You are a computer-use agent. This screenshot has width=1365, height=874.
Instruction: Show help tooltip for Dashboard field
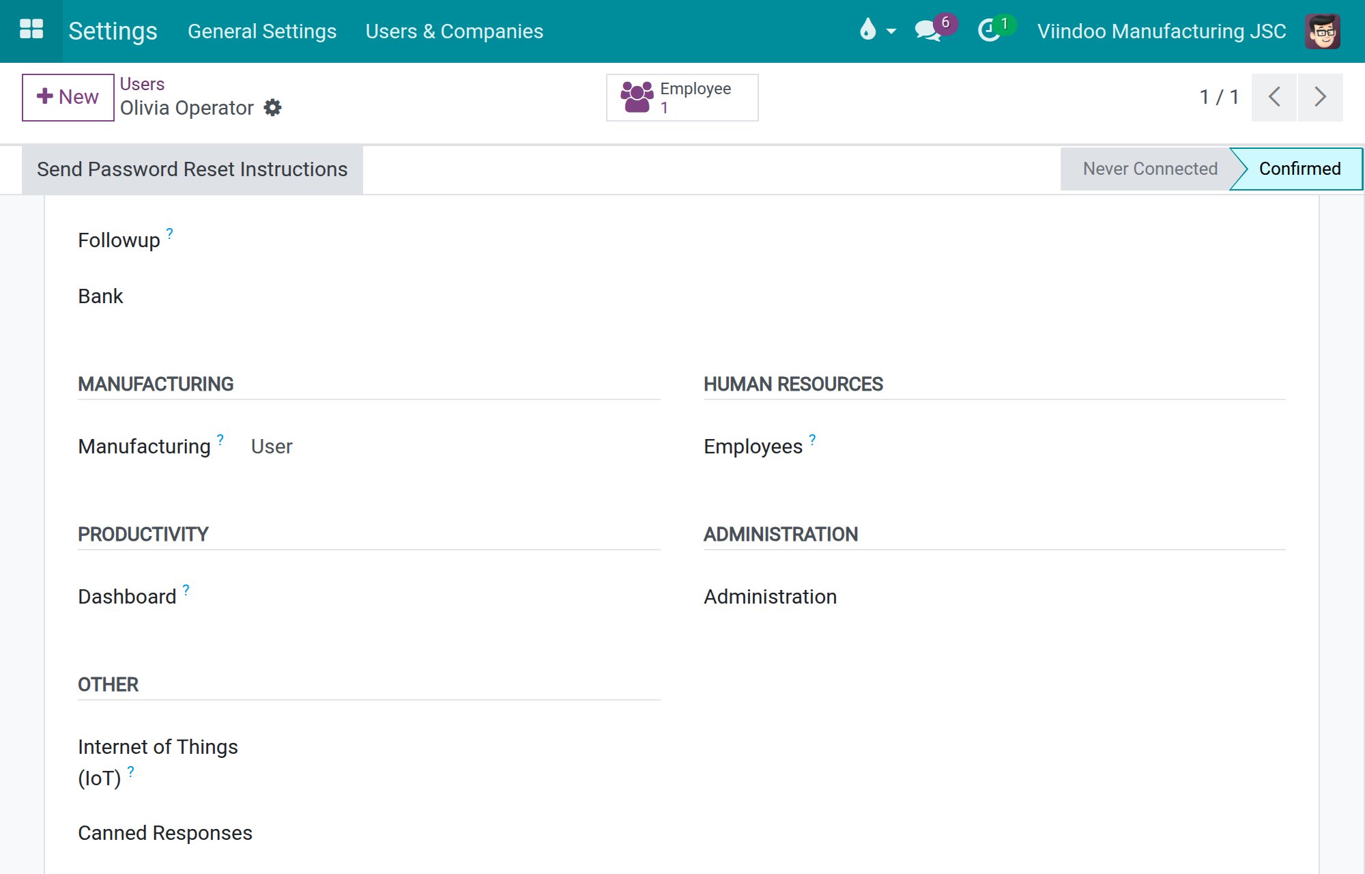point(186,590)
